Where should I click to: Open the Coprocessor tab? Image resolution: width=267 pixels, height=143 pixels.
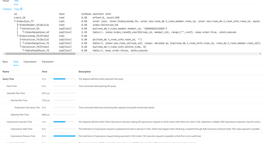coord(30,62)
